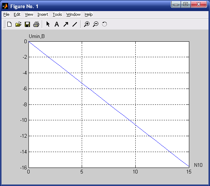
Task: Save the figure with the floppy icon
Action: pyautogui.click(x=27, y=24)
